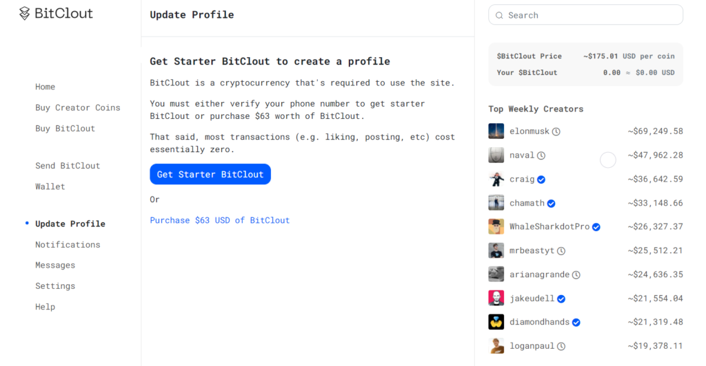706x366 pixels.
Task: Open the Home page
Action: click(x=45, y=87)
